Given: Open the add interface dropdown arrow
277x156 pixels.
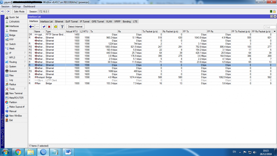Looking at the screenshot, I should click(33, 27).
